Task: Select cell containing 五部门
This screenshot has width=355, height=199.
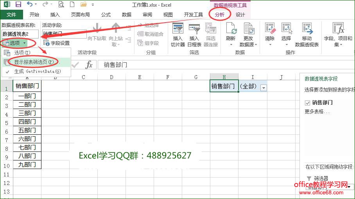Action: pyautogui.click(x=27, y=130)
